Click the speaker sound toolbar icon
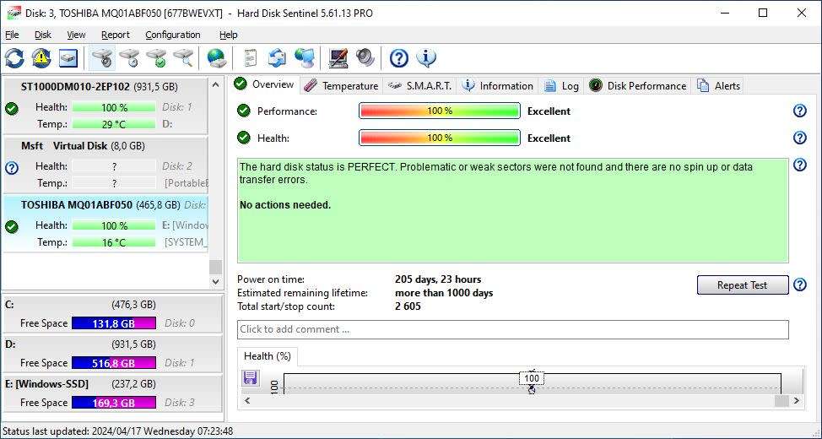 click(x=365, y=57)
